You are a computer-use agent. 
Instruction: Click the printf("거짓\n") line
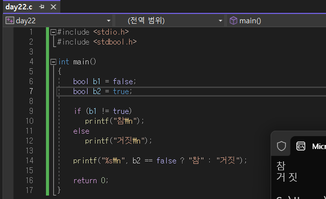tap(118, 141)
